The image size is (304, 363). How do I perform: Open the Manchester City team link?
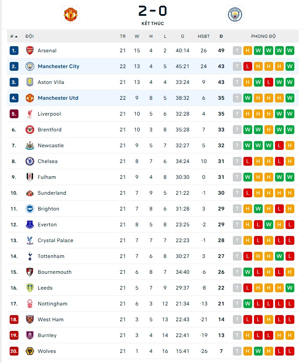tap(58, 66)
